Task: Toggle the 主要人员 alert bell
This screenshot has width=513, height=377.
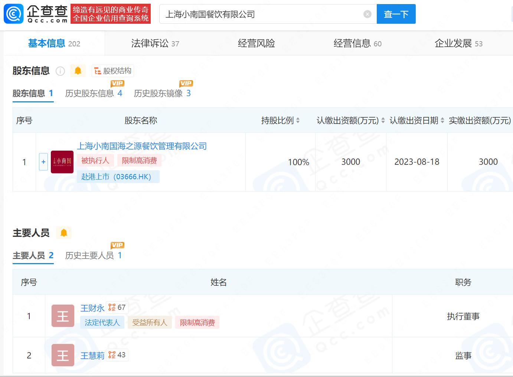Action: tap(64, 233)
